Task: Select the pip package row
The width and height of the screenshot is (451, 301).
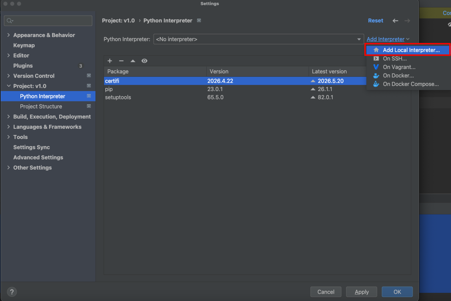Action: point(257,89)
